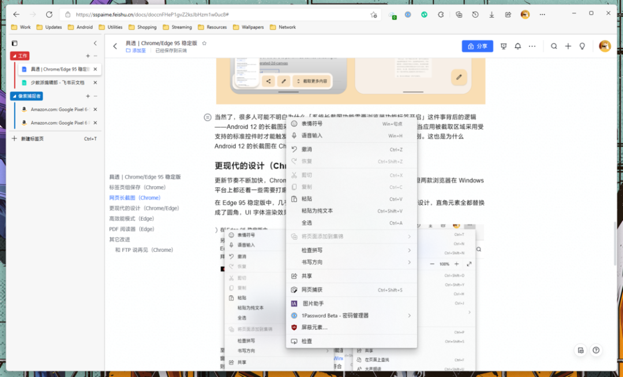Jump to outline PDF 阅读器（Edge）
The image size is (623, 377).
coord(132,229)
